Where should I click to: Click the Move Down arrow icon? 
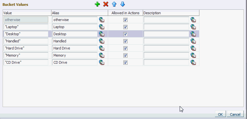coord(123,4)
